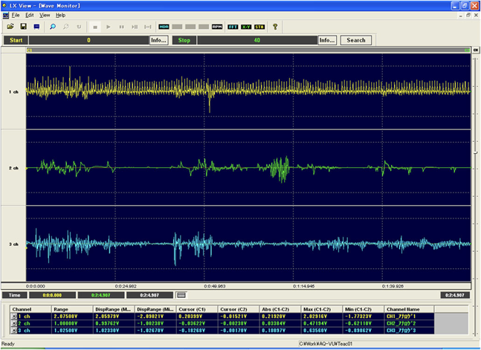Toggle the 2 ch row checkbox
This screenshot has height=350, width=481.
click(x=13, y=323)
